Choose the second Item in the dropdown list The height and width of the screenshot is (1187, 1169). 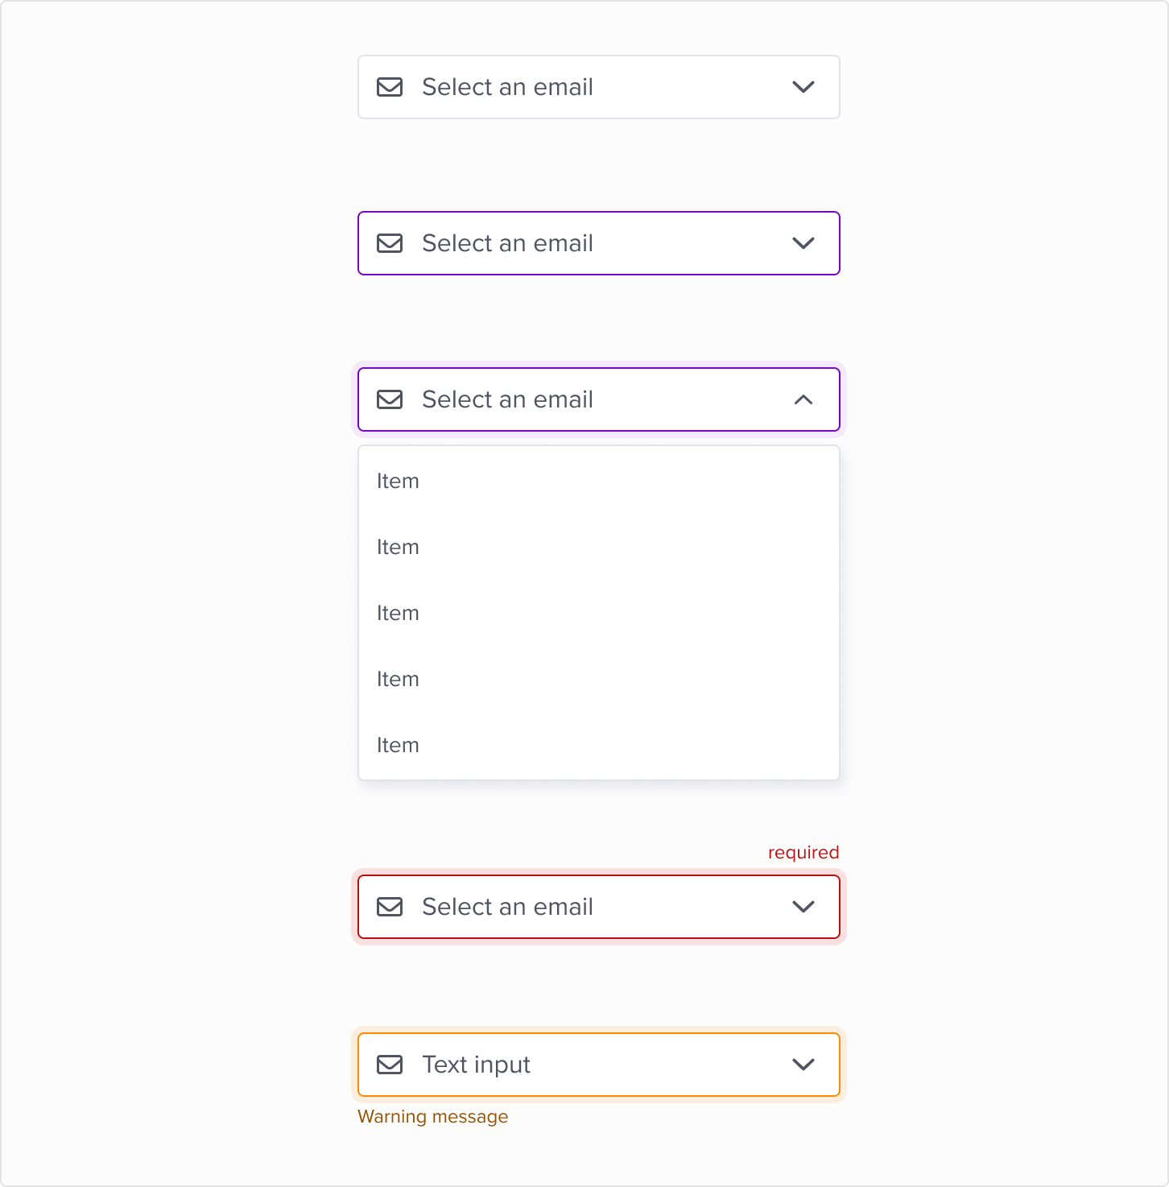(x=398, y=548)
